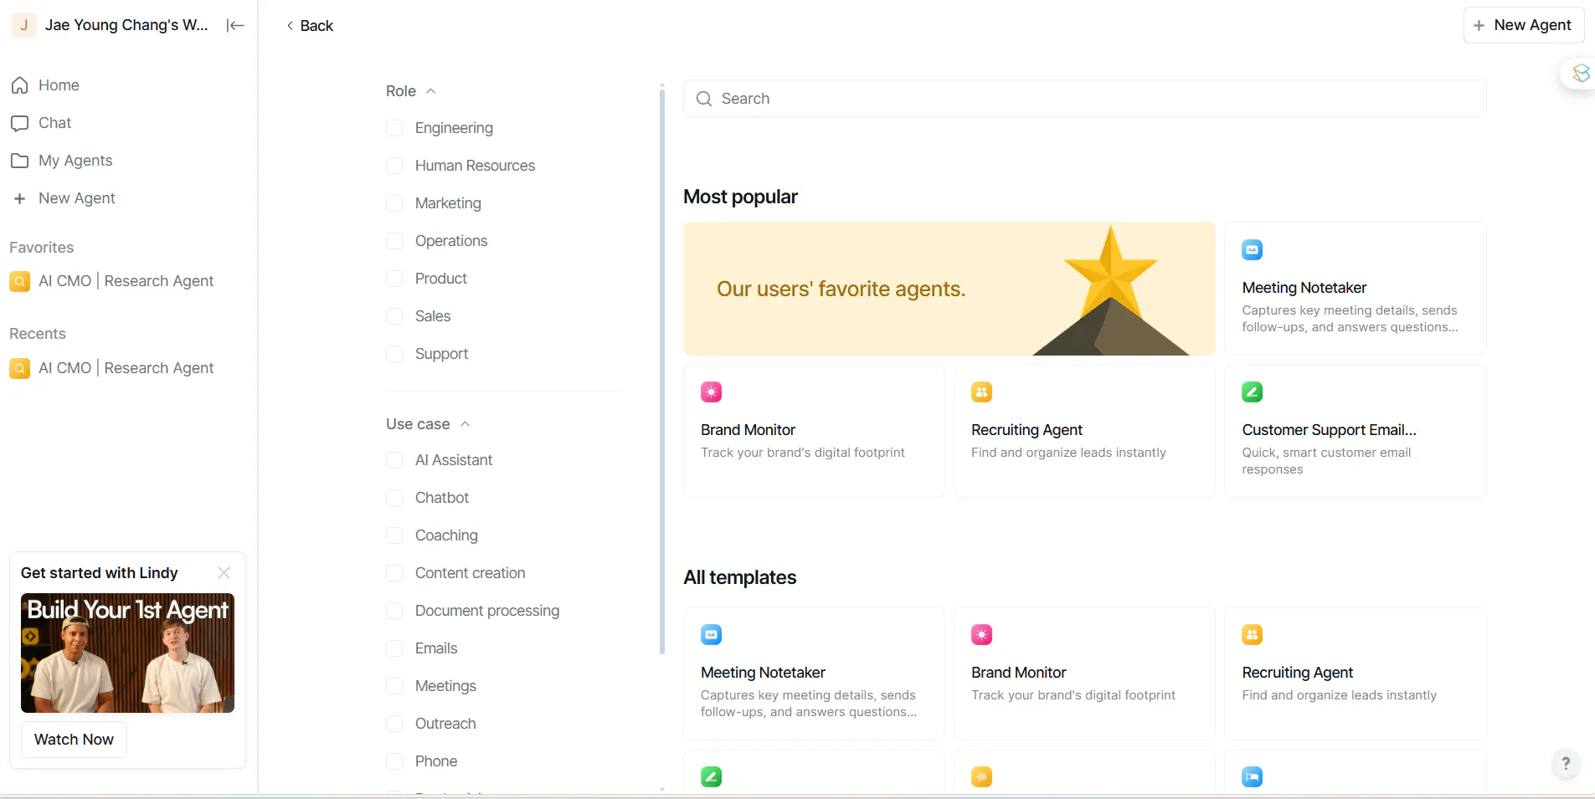
Task: Click the AI CMO icon under Favorites
Action: (x=20, y=281)
